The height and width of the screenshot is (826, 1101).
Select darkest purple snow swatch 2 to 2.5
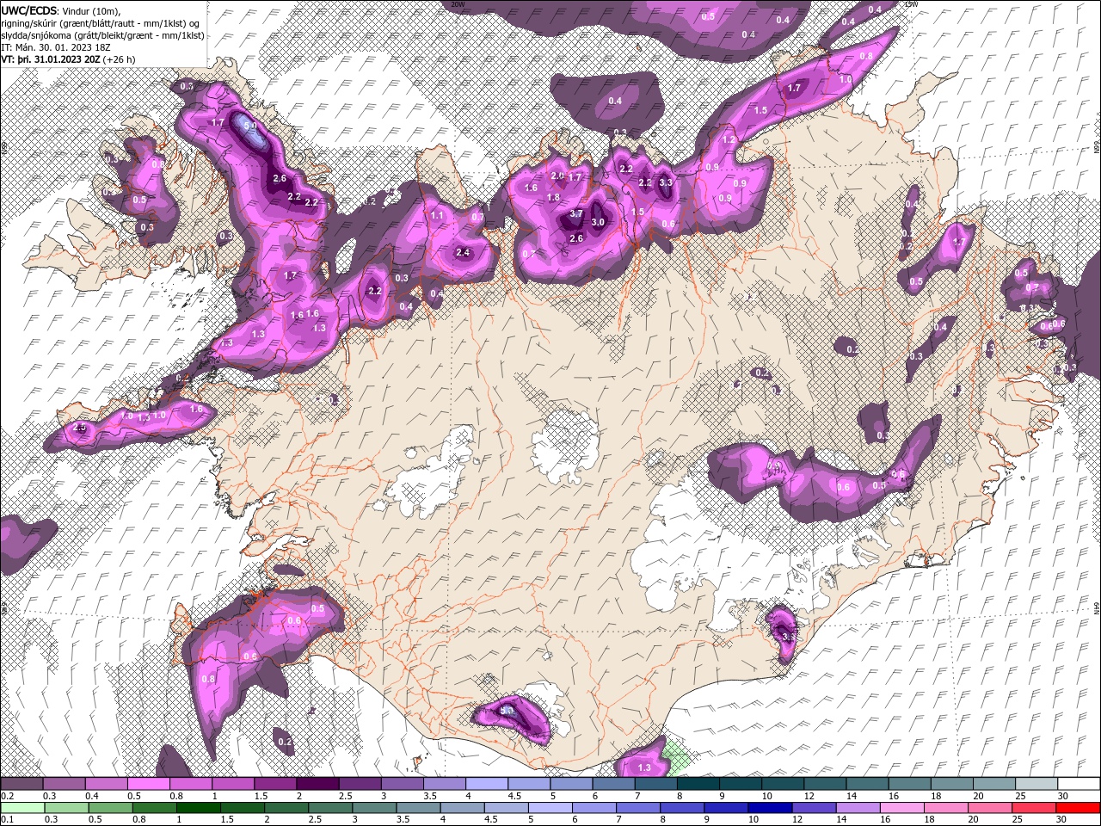[317, 784]
